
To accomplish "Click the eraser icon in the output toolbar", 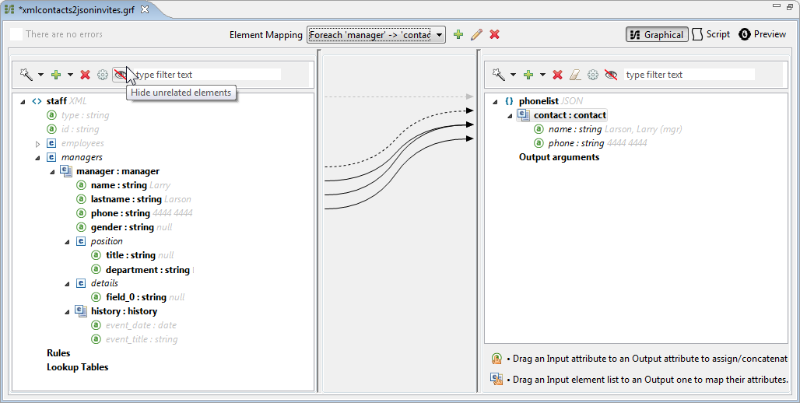I will click(x=575, y=75).
